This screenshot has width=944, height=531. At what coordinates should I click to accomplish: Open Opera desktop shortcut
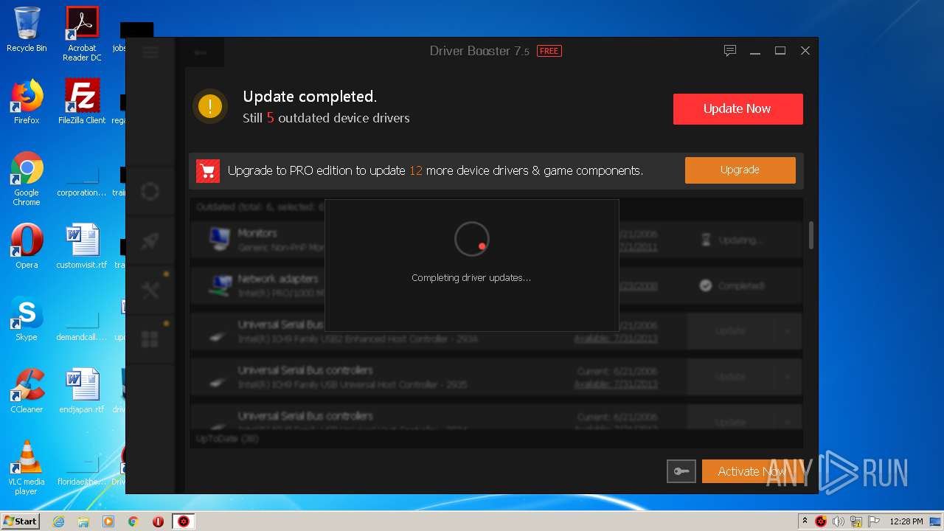(27, 246)
